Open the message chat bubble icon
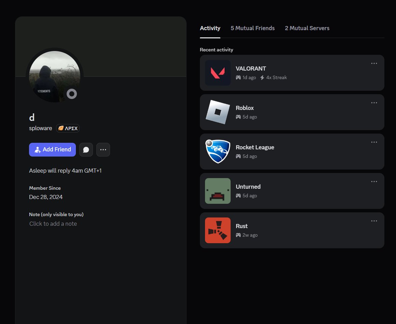This screenshot has height=324, width=396. (x=86, y=150)
